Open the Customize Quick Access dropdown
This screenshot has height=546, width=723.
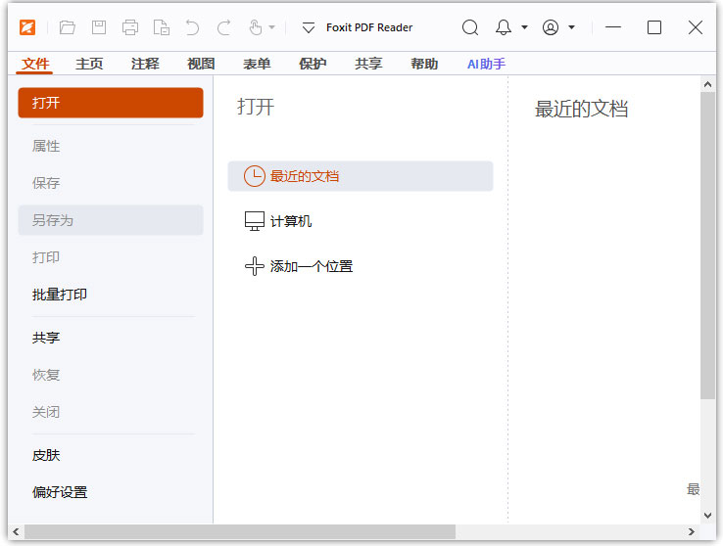coord(308,27)
